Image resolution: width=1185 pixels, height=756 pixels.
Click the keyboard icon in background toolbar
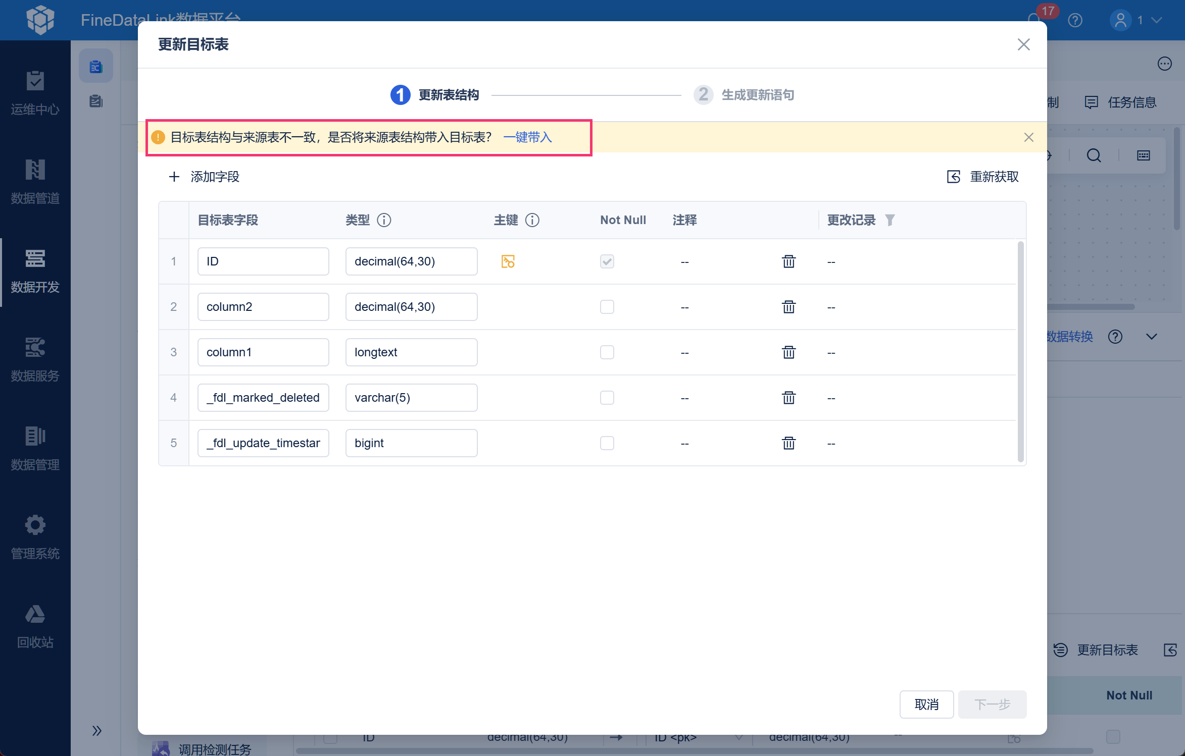click(1144, 155)
